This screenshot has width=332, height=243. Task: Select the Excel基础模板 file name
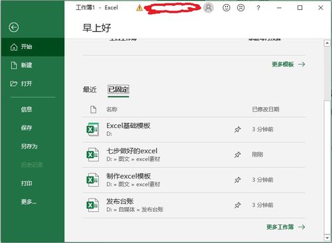click(128, 125)
